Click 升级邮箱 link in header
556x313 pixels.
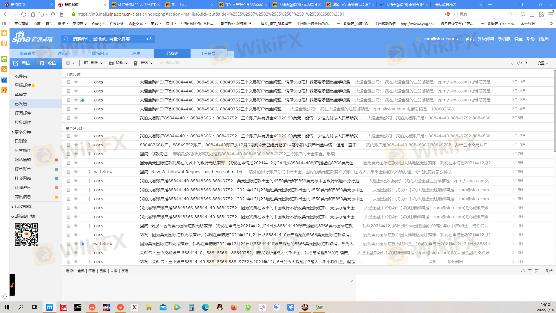tap(486, 39)
